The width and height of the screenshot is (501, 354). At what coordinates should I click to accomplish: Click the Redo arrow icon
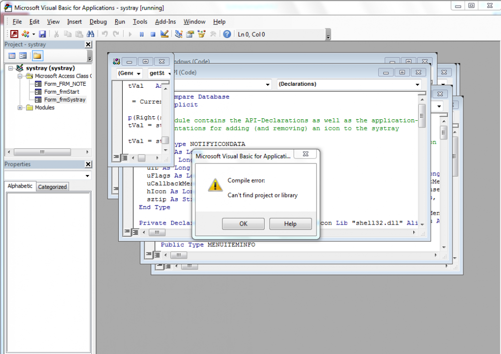click(116, 34)
